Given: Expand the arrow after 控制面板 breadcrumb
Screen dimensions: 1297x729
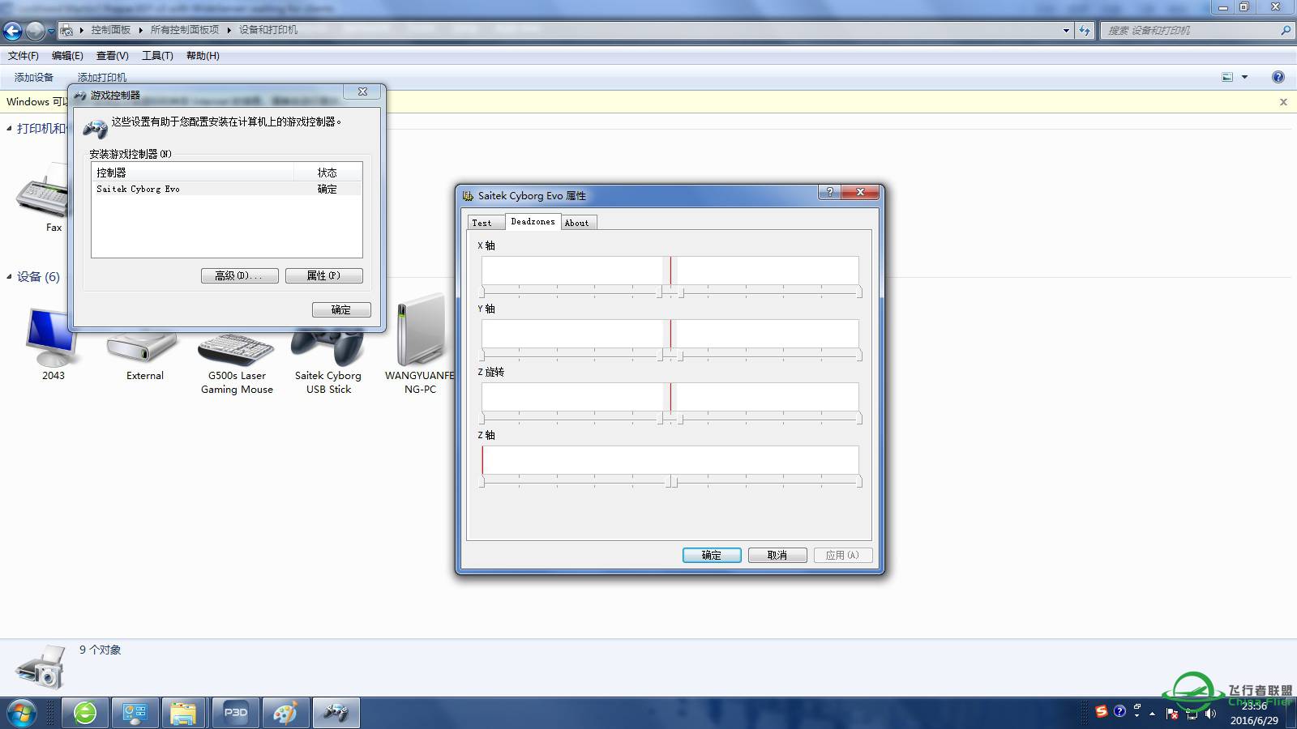Looking at the screenshot, I should (x=140, y=30).
